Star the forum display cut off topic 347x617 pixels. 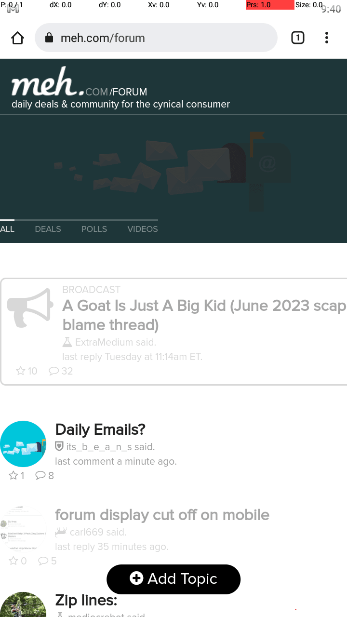(13, 561)
